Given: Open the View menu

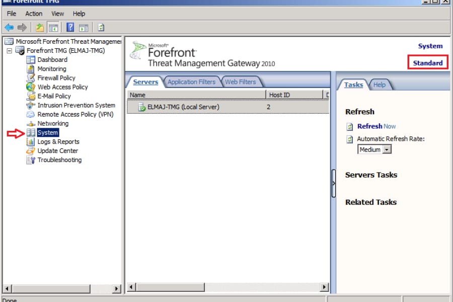Looking at the screenshot, I should tap(57, 14).
